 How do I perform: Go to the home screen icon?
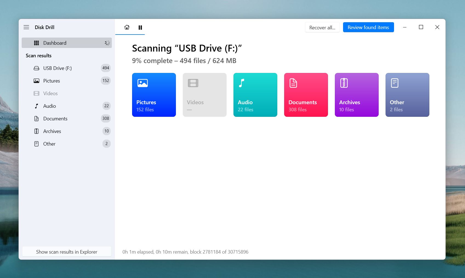pyautogui.click(x=127, y=27)
